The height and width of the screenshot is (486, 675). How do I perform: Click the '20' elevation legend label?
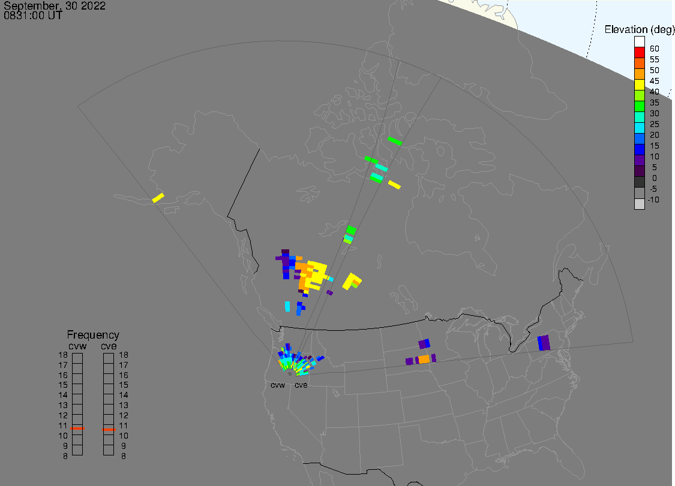pyautogui.click(x=655, y=135)
